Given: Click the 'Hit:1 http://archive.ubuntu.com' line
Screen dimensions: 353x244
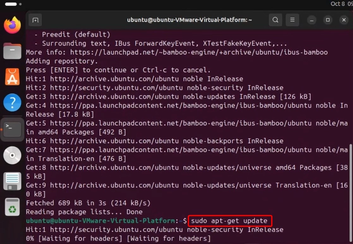Looking at the screenshot, I should pos(134,79).
